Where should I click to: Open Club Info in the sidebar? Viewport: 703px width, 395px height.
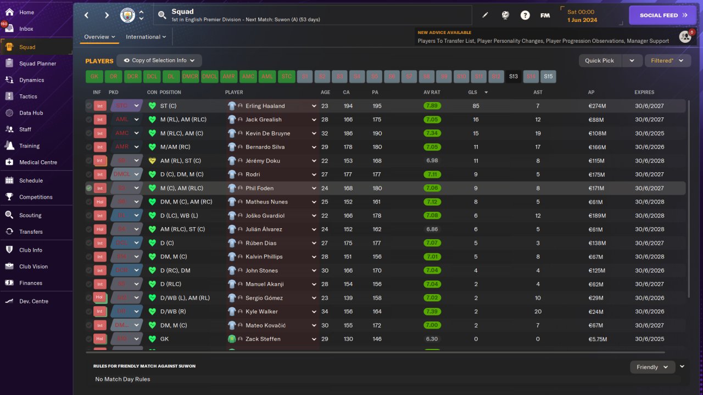click(x=31, y=250)
